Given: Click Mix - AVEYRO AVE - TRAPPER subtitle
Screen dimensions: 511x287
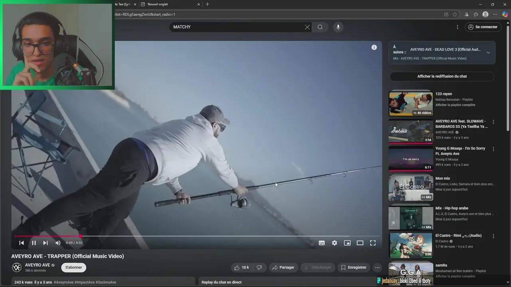Looking at the screenshot, I should (x=430, y=59).
